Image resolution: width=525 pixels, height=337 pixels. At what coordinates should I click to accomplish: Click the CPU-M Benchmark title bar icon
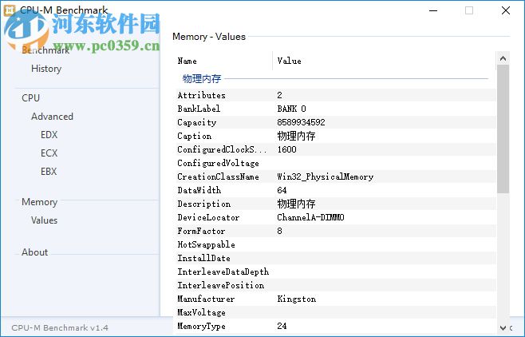point(9,10)
